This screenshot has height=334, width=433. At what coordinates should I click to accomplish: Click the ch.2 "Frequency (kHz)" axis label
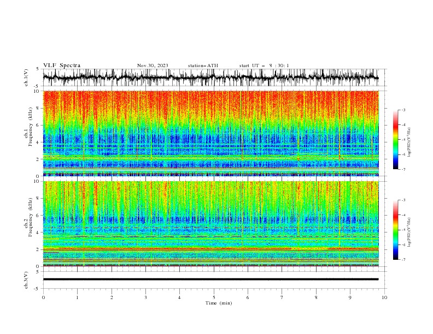point(30,217)
